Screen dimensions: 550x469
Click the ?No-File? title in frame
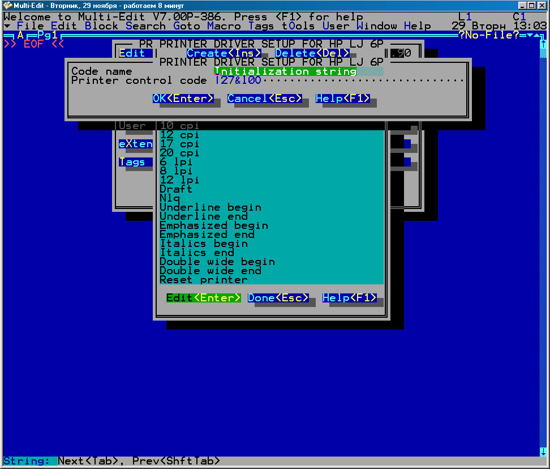click(488, 35)
